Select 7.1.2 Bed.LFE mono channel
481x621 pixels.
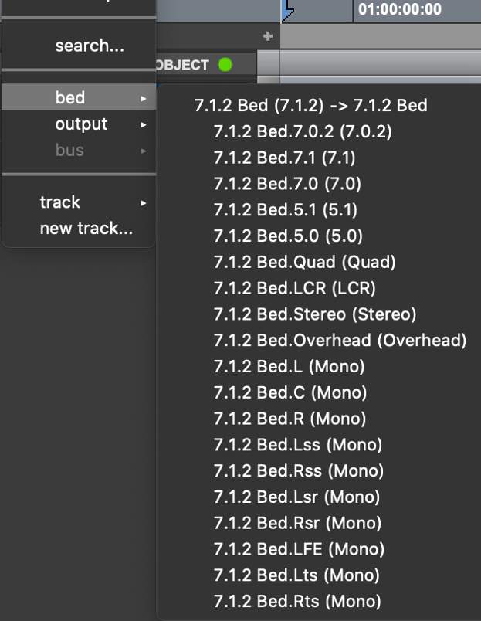(x=299, y=550)
